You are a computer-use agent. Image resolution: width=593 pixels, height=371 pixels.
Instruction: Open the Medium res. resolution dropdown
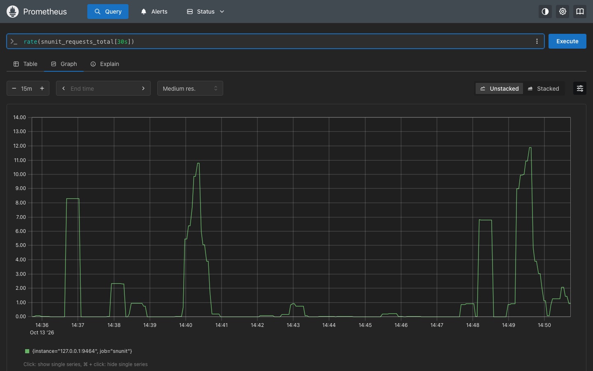[190, 88]
